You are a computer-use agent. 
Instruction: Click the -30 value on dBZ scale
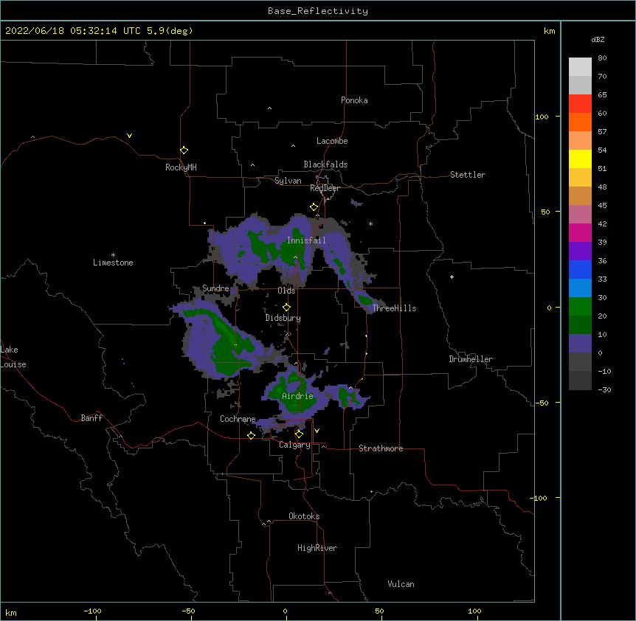pos(604,390)
